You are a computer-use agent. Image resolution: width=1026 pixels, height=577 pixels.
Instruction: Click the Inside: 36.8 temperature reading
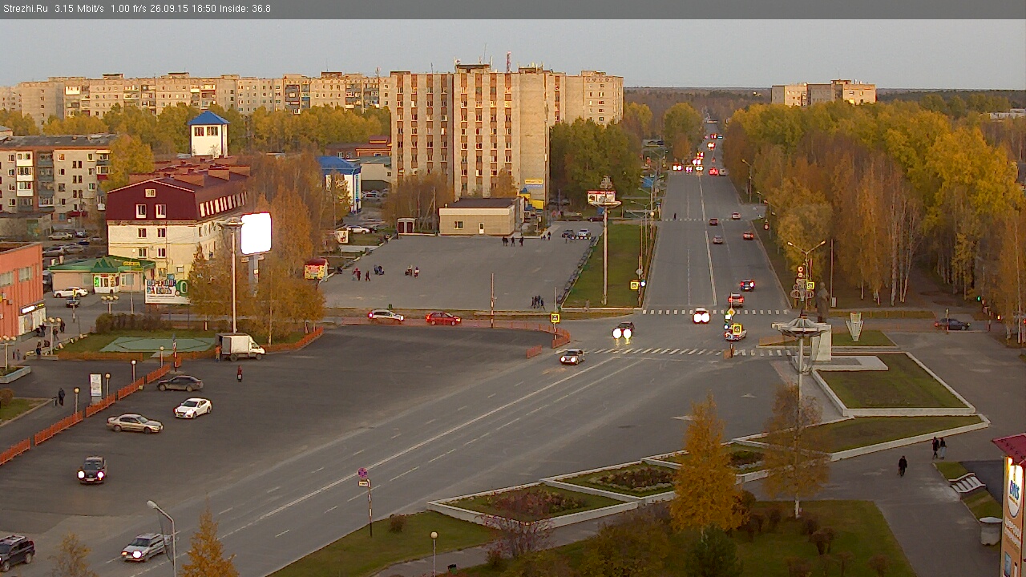click(245, 9)
